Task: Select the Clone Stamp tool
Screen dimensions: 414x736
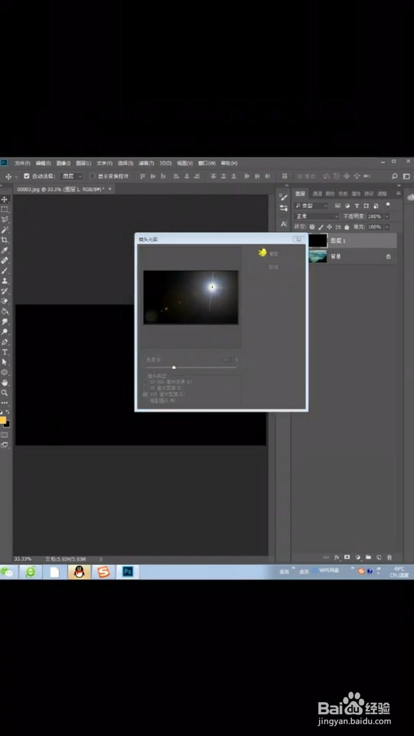Action: (5, 281)
